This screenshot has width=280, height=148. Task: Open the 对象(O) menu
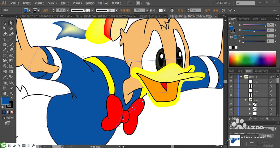click(x=39, y=3)
